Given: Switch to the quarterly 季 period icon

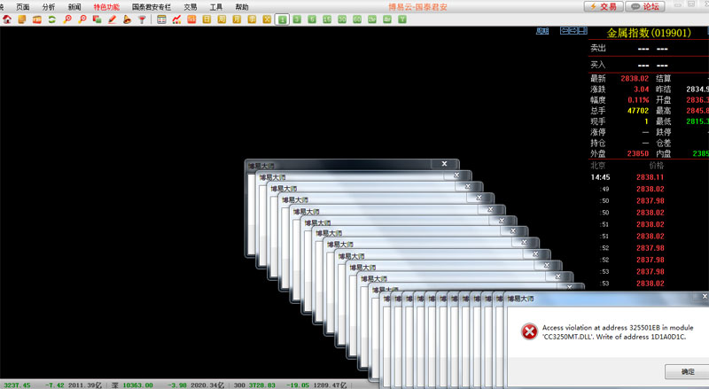Looking at the screenshot, I should (252, 19).
